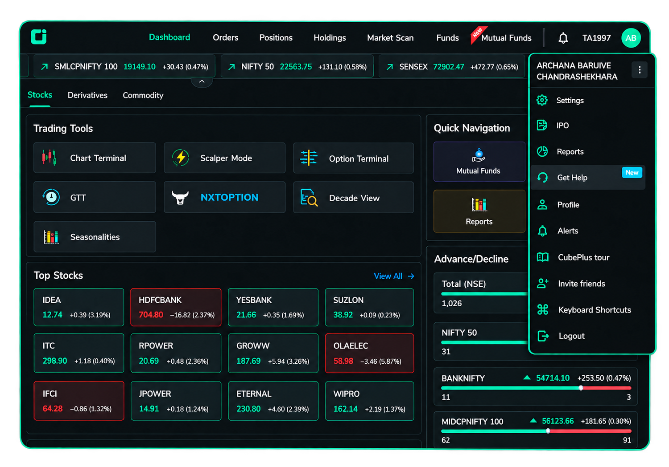Click the Alerts bell icon in menu
The width and height of the screenshot is (669, 467).
pos(542,231)
